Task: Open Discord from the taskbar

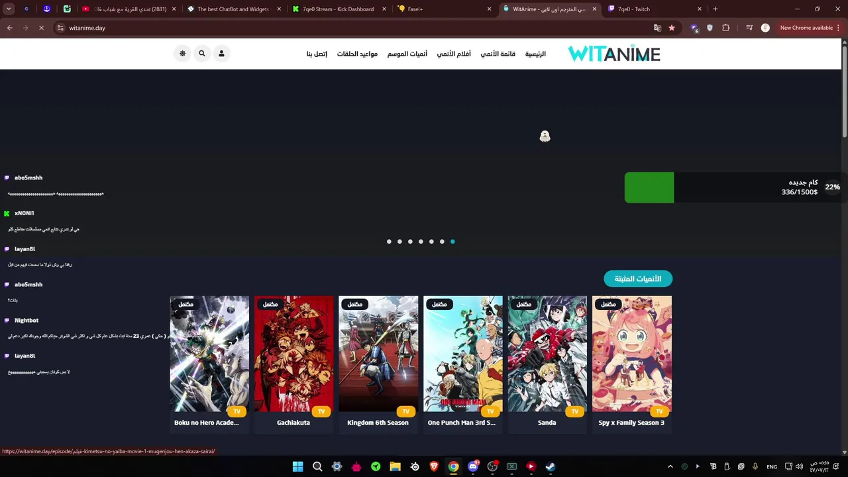Action: (473, 466)
